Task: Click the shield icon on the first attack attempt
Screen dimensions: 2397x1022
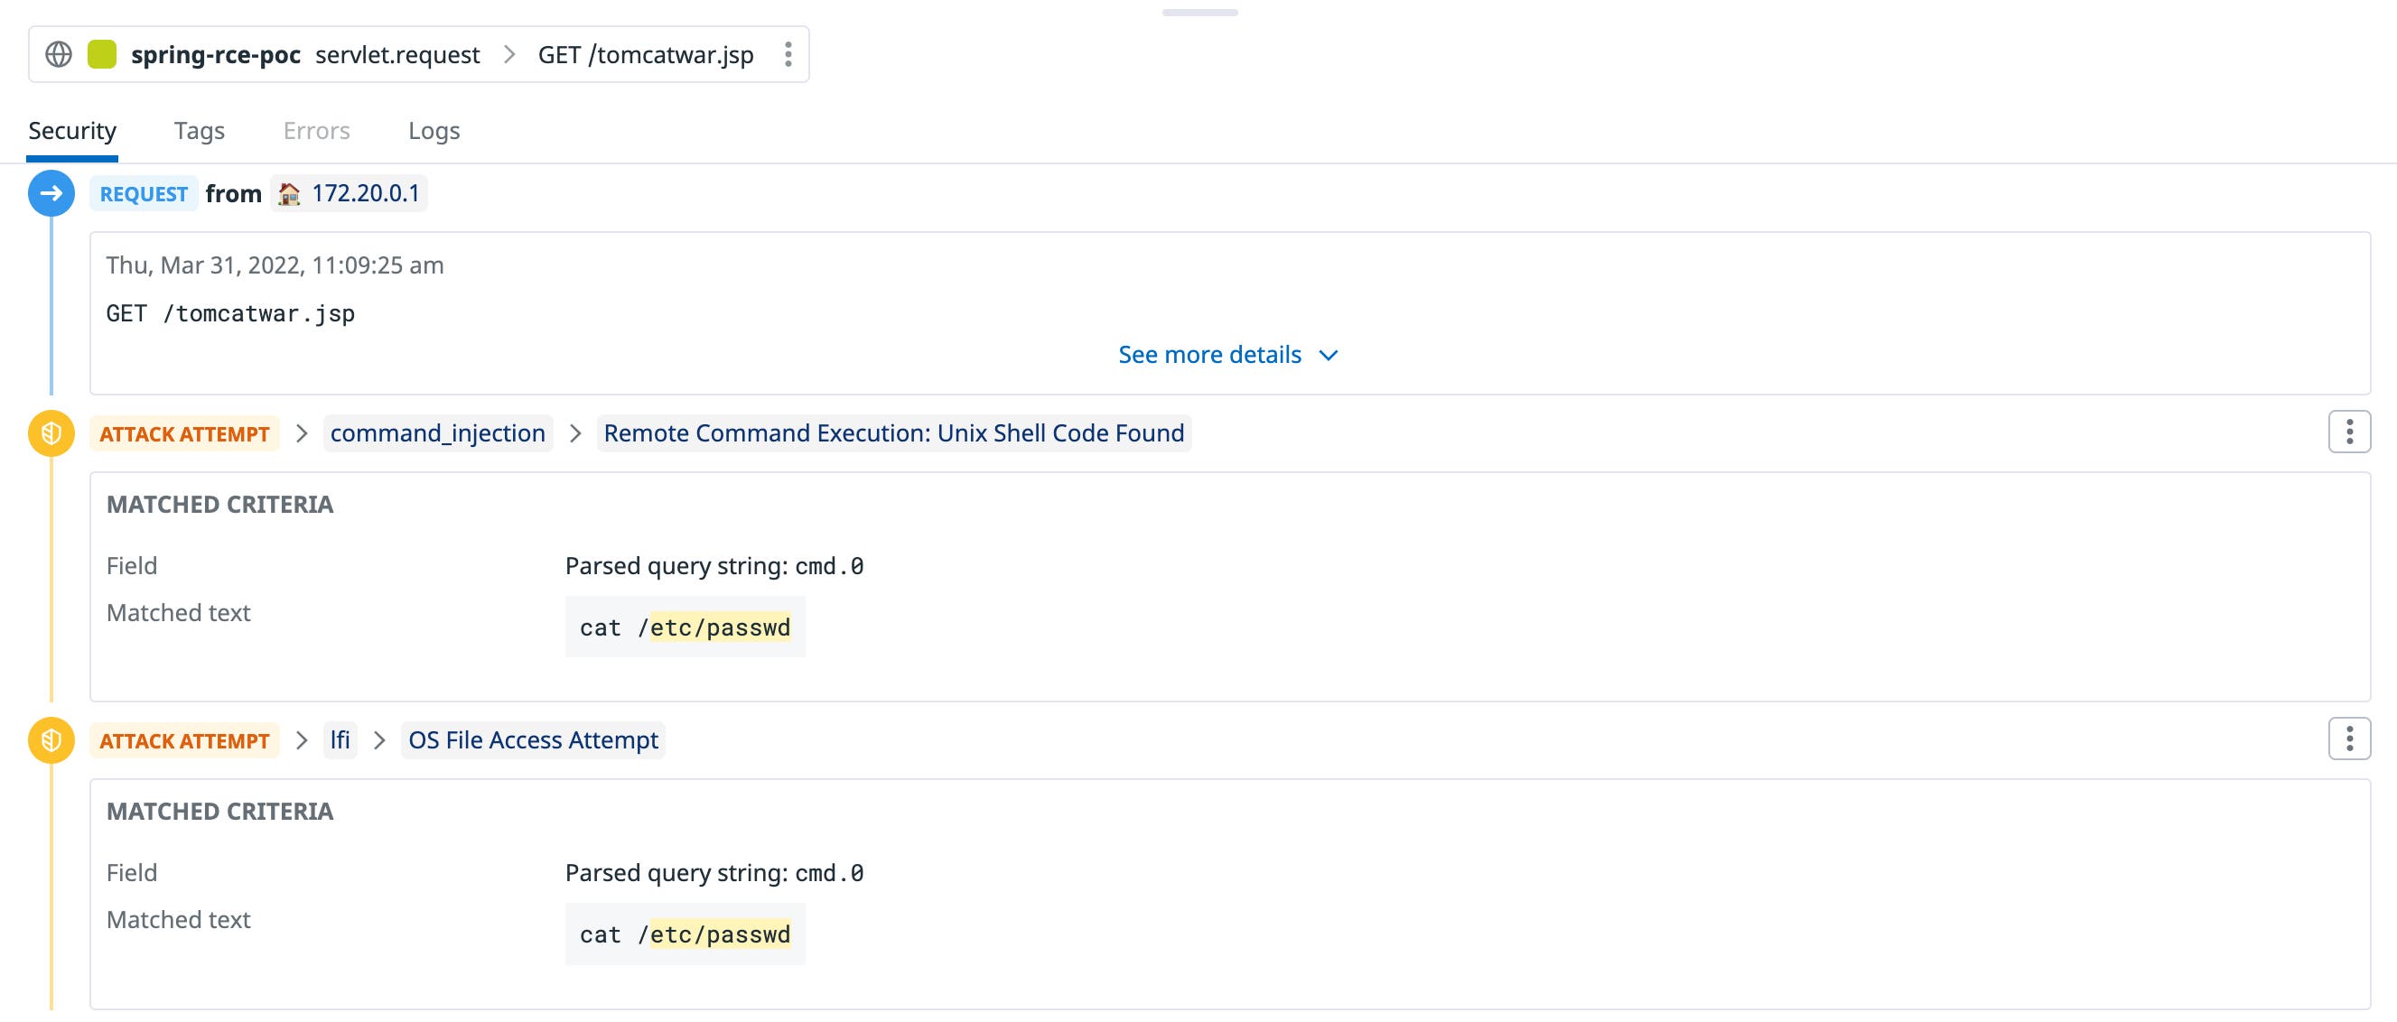Action: click(51, 432)
